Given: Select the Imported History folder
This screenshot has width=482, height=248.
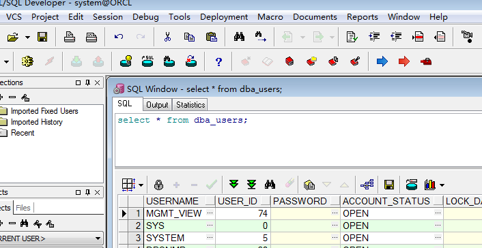Looking at the screenshot, I should tap(37, 122).
